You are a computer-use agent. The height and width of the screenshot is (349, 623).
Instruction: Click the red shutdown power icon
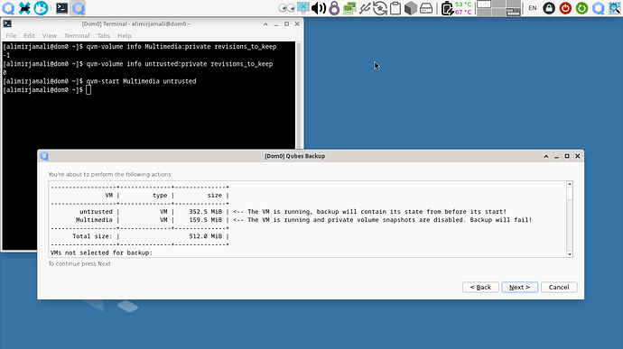click(565, 8)
